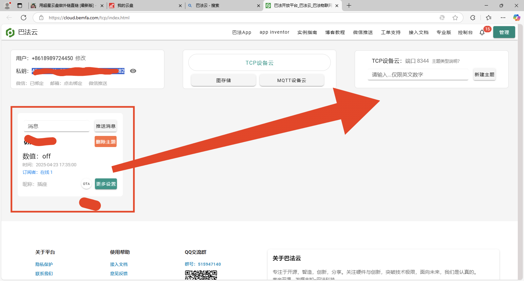Open the 隐私保护 footer link
Viewport: 524px width, 281px height.
tap(44, 264)
